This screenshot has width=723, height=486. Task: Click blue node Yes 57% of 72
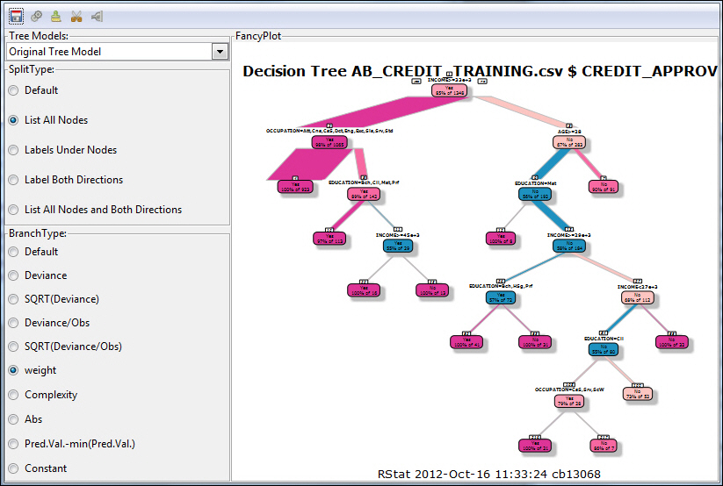pos(500,297)
